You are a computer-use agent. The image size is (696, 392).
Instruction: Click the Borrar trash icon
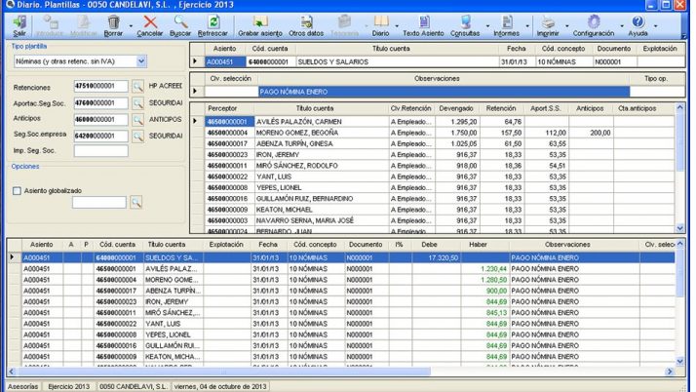click(114, 22)
